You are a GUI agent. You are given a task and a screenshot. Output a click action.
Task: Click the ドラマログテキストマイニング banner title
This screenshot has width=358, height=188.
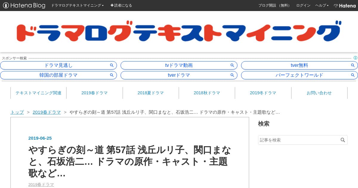(x=179, y=31)
